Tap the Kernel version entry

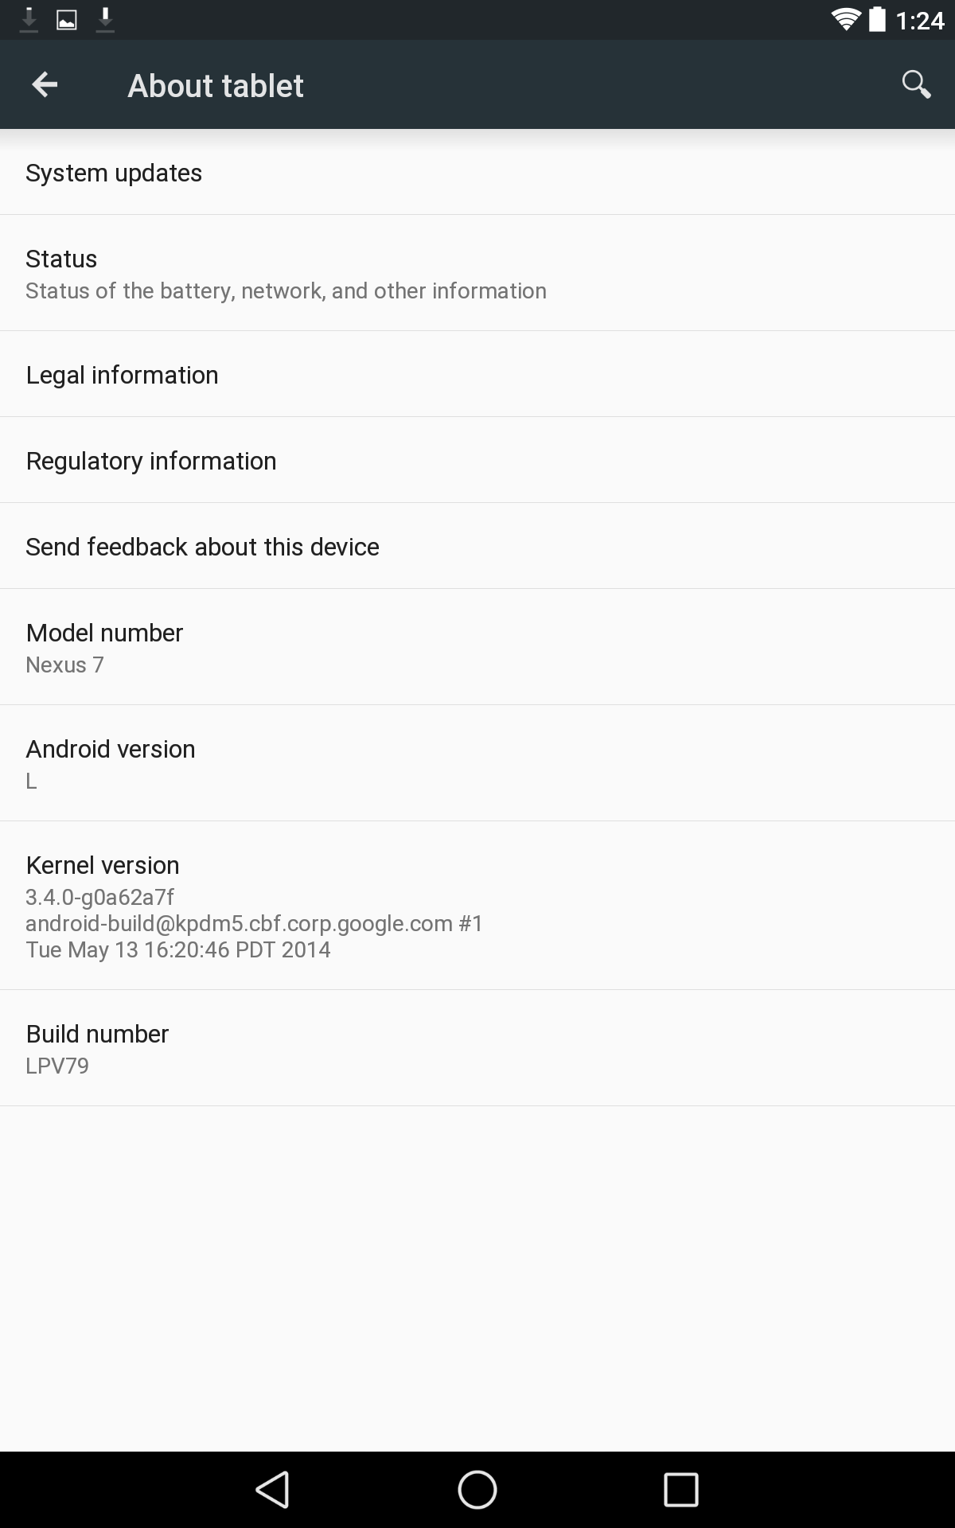[477, 906]
